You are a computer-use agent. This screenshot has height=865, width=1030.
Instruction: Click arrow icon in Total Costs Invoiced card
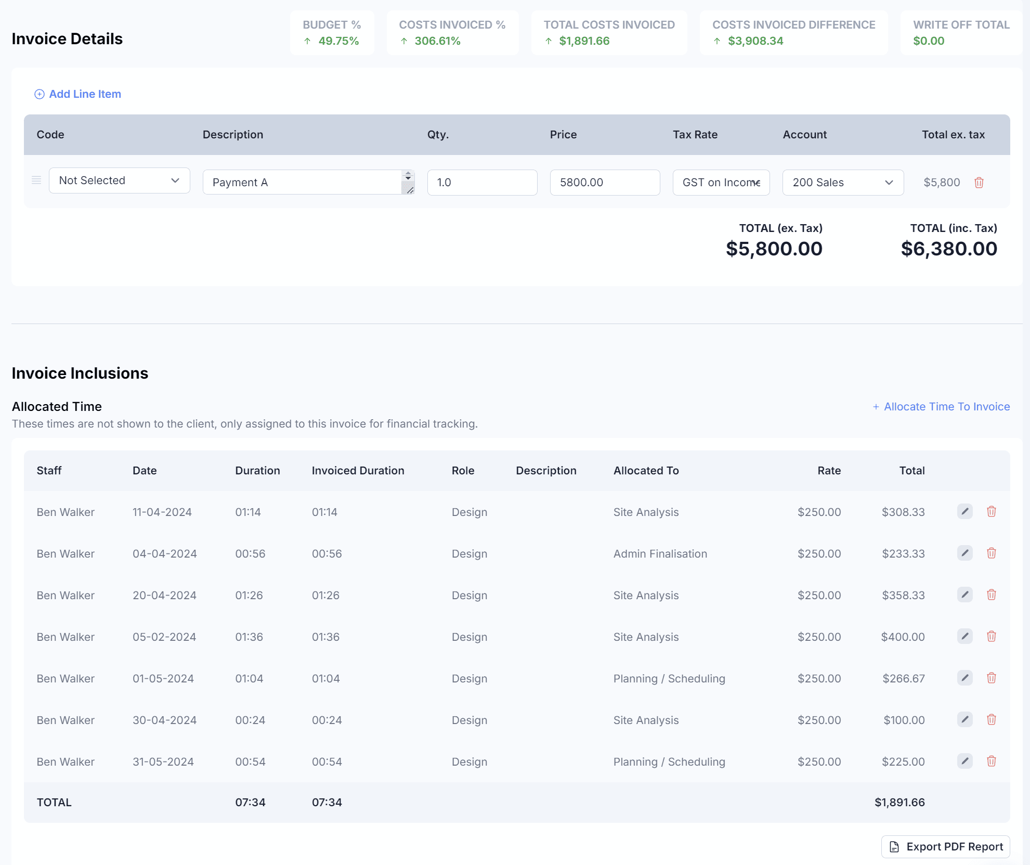549,41
